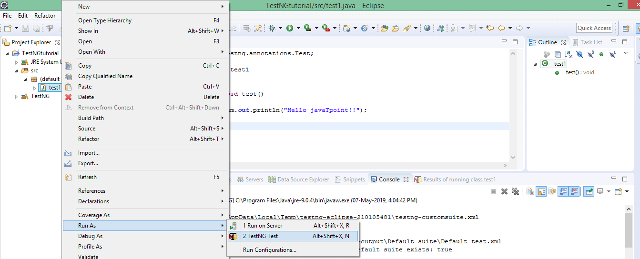Switch to the Task List tab
The height and width of the screenshot is (259, 640).
pyautogui.click(x=587, y=42)
